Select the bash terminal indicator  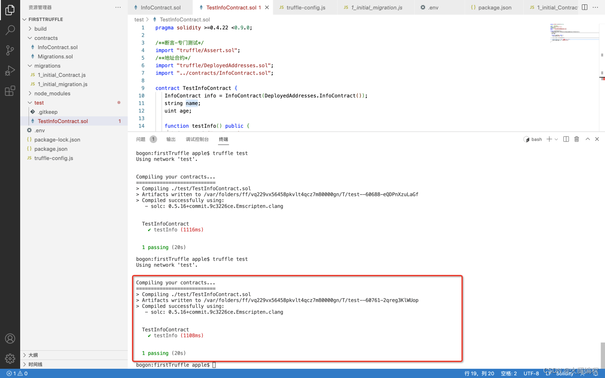(x=533, y=139)
